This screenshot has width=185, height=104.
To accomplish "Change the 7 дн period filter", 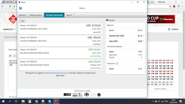I will (x=22, y=21).
